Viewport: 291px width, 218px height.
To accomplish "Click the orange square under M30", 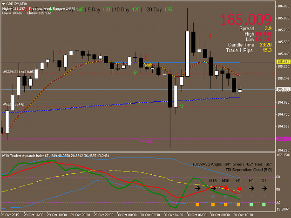I will 226,205.
